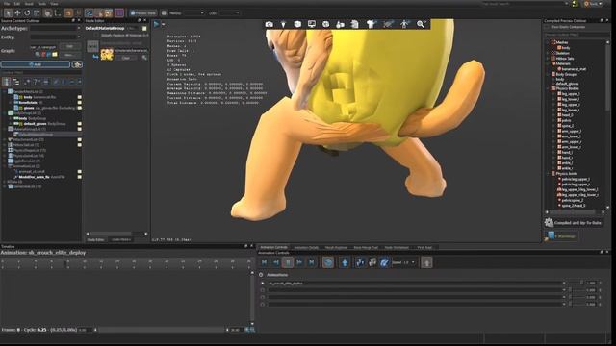Switch to the Animation Details tab
The image size is (616, 346).
[306, 248]
